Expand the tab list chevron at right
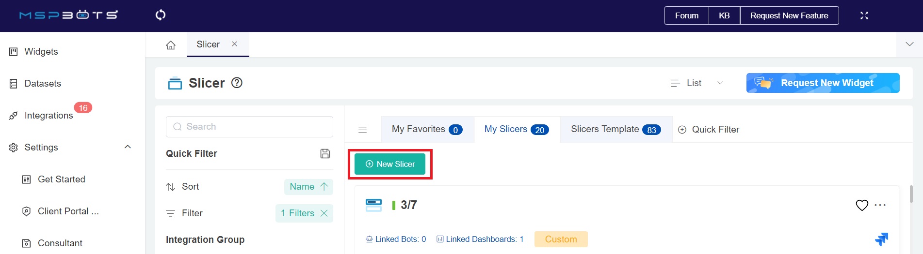 click(x=909, y=45)
